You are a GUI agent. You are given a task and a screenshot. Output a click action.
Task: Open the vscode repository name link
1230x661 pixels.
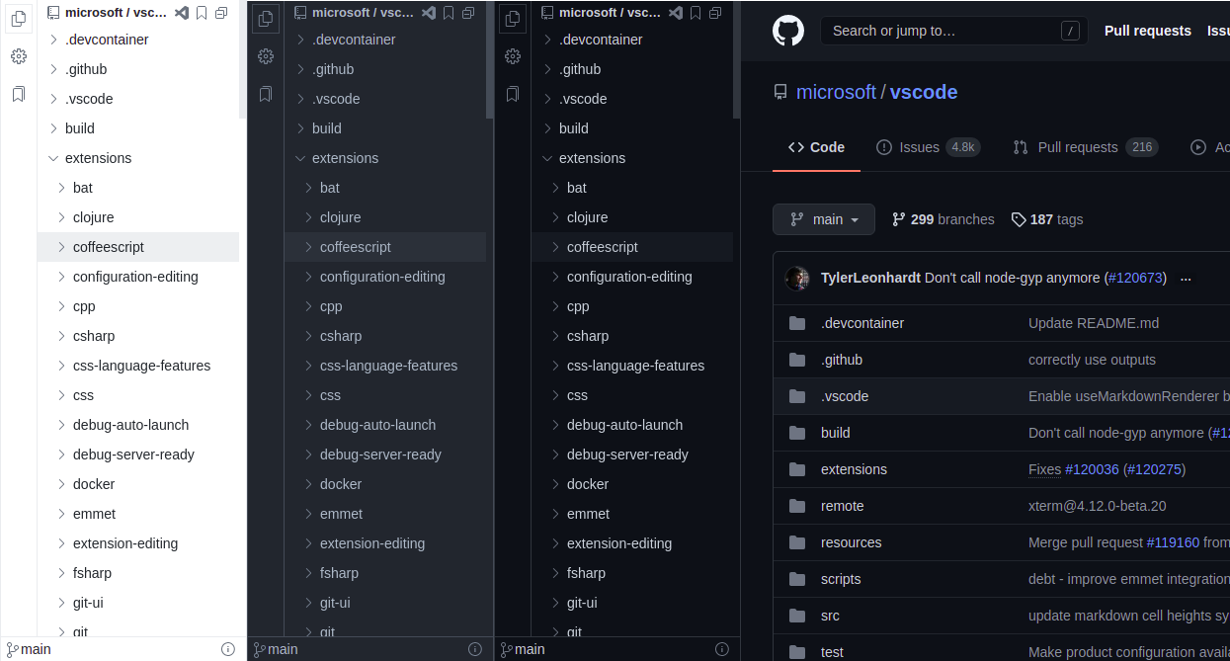pyautogui.click(x=924, y=92)
